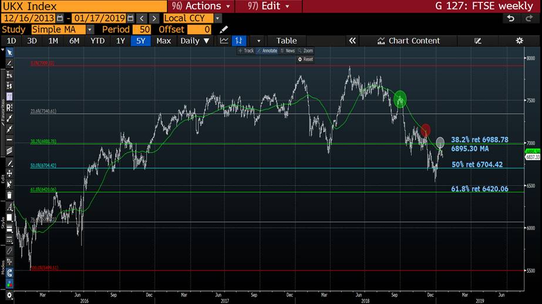Select the 6M range tab
Screen dimensions: 542x304
(74, 40)
